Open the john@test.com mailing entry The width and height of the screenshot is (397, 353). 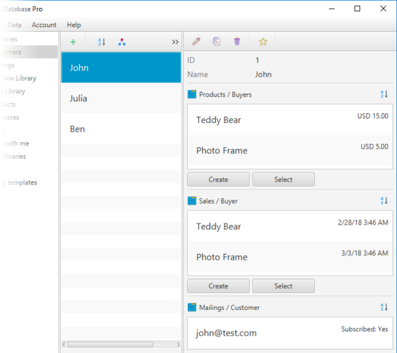click(290, 333)
